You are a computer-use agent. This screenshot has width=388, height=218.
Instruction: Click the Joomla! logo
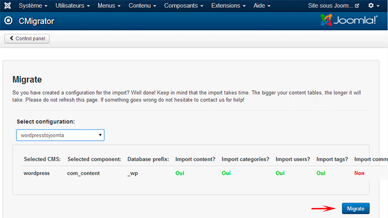pyautogui.click(x=349, y=20)
